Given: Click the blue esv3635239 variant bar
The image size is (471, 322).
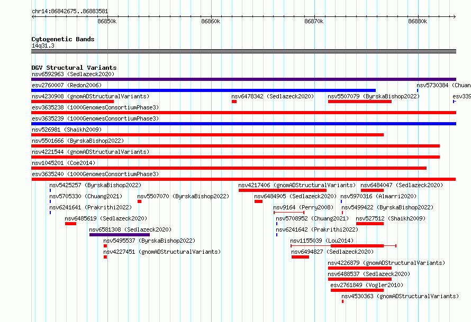Looking at the screenshot, I should point(243,124).
